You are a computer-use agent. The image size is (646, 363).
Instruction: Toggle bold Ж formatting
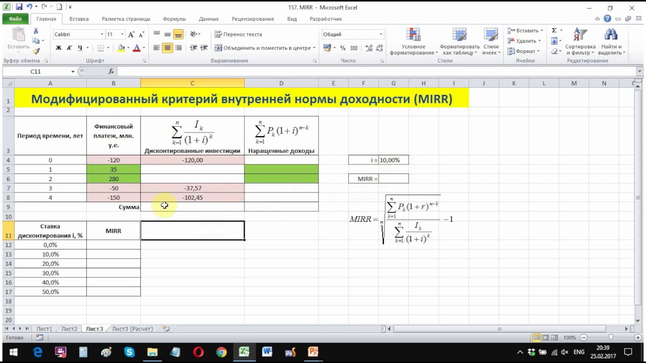(x=59, y=48)
